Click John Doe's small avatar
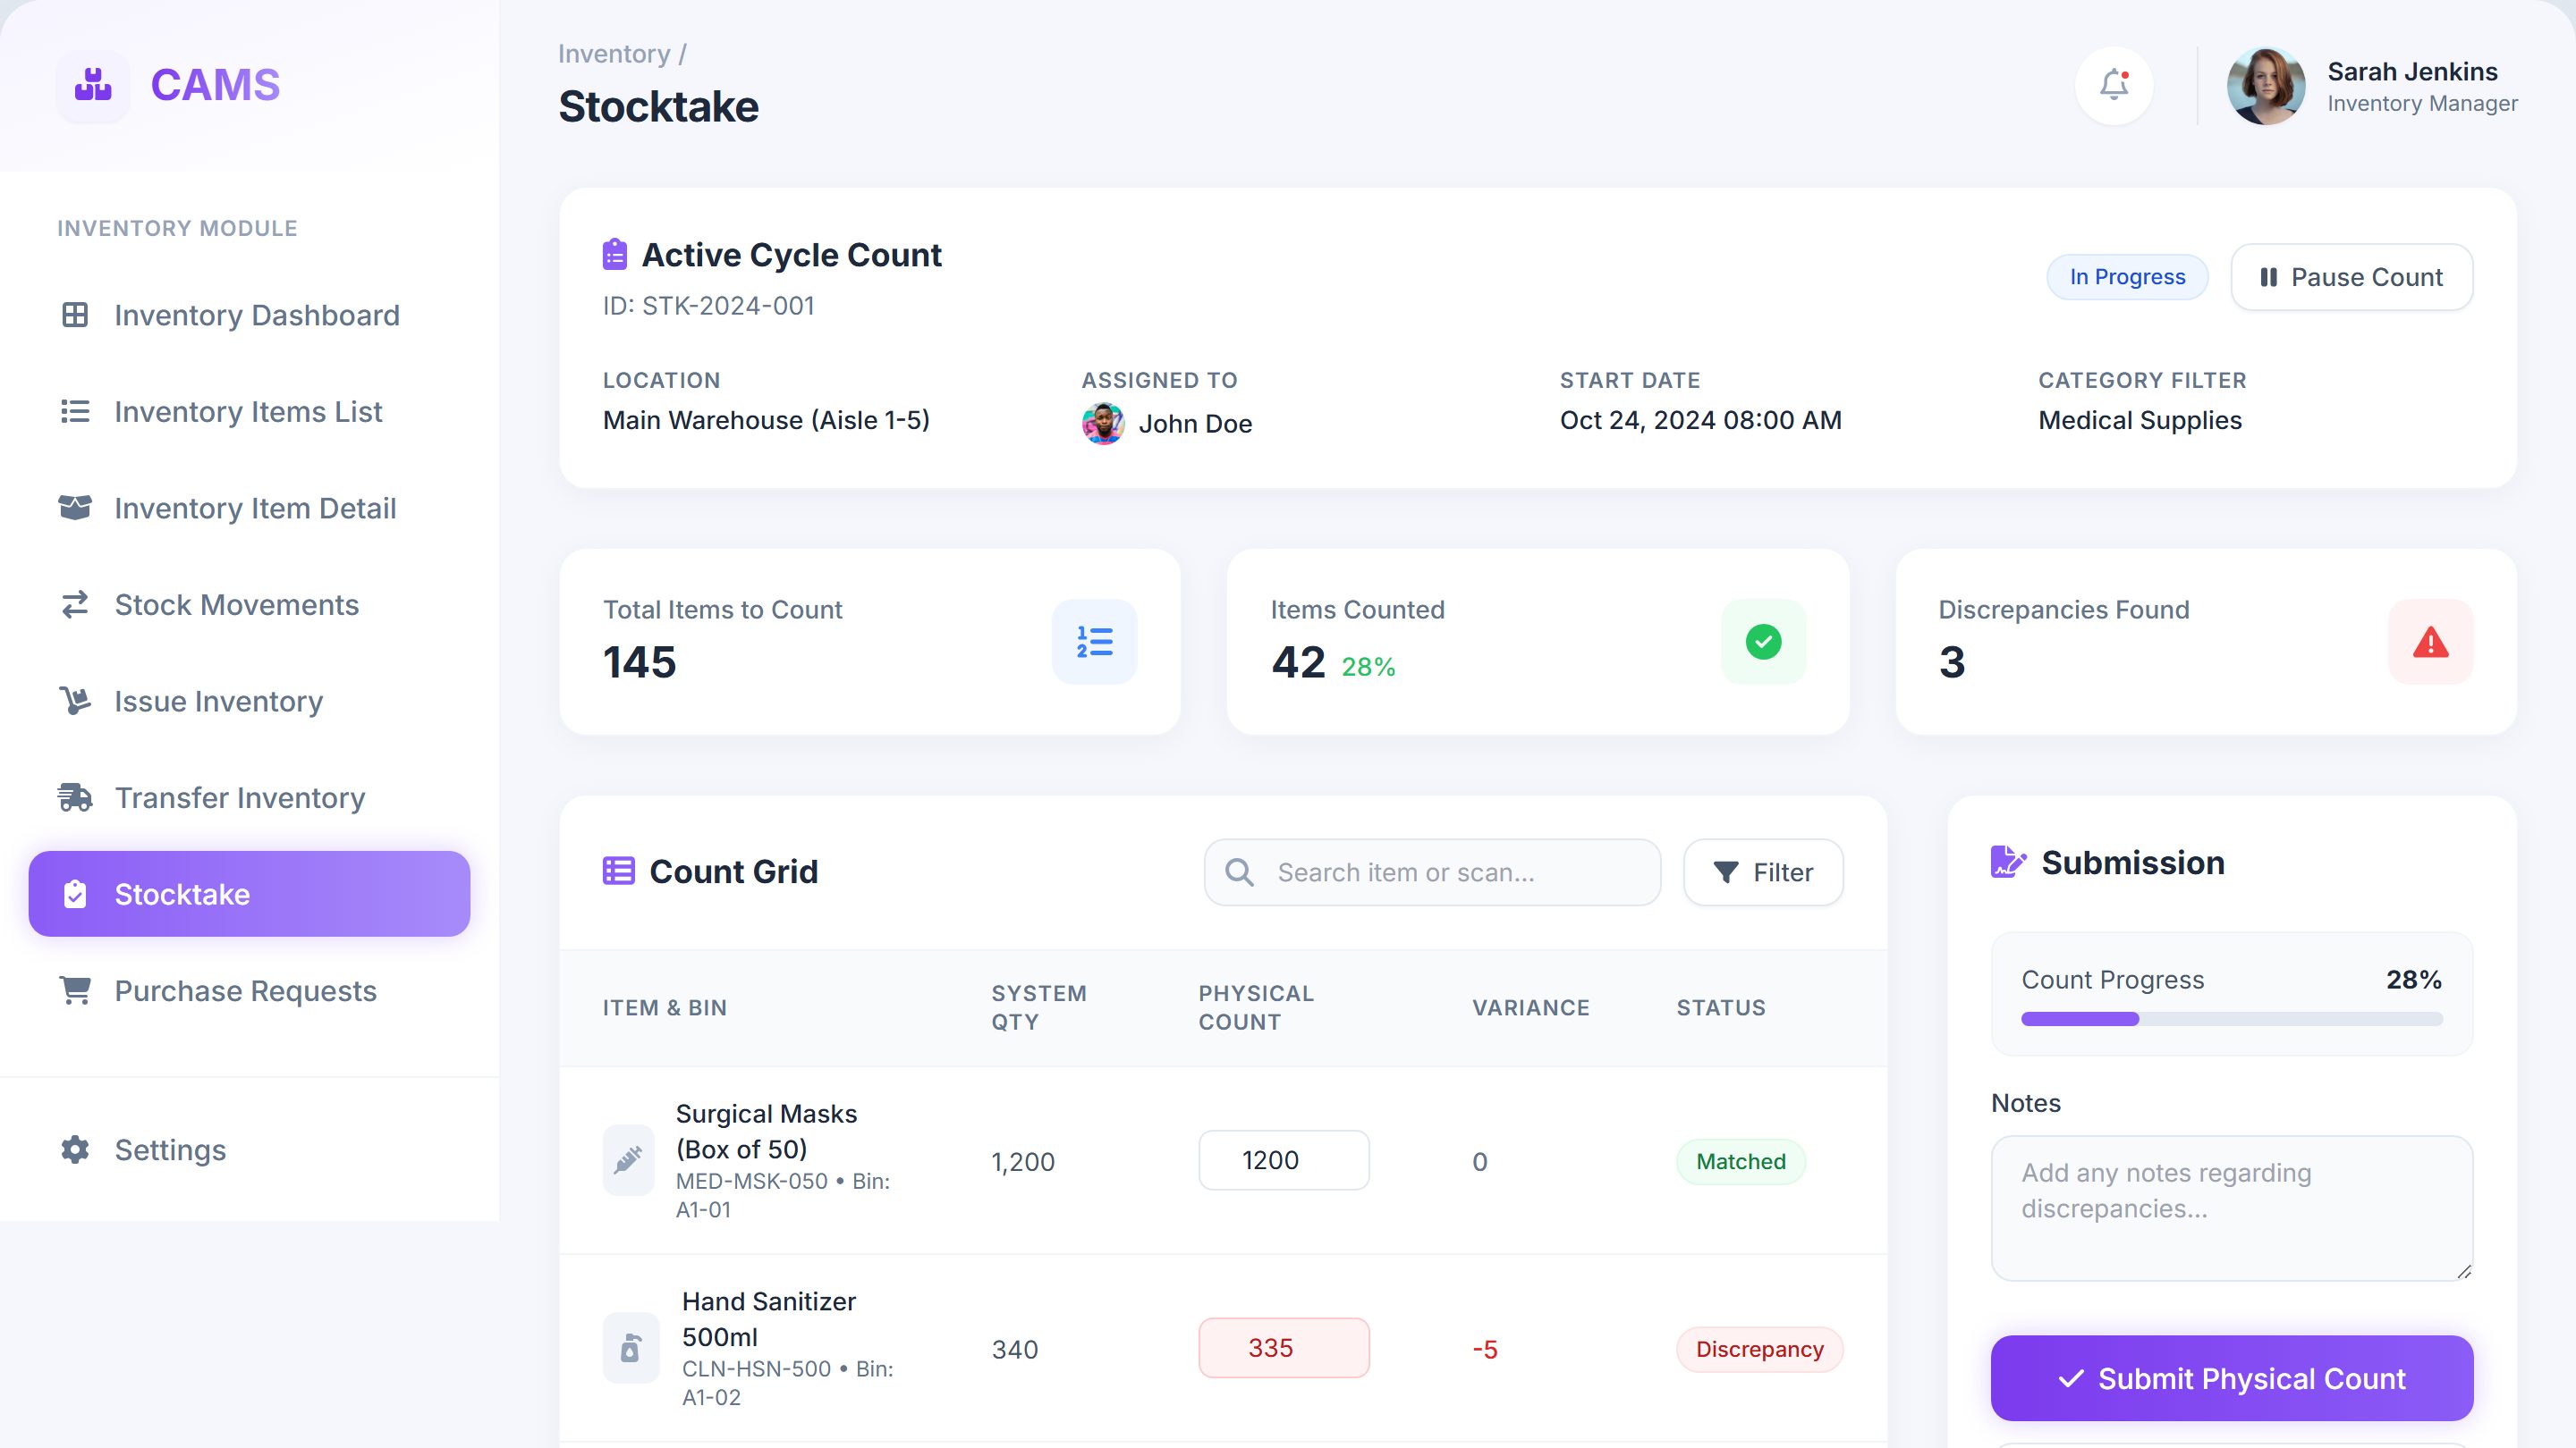Screen dimensions: 2576x1448 coord(1103,424)
